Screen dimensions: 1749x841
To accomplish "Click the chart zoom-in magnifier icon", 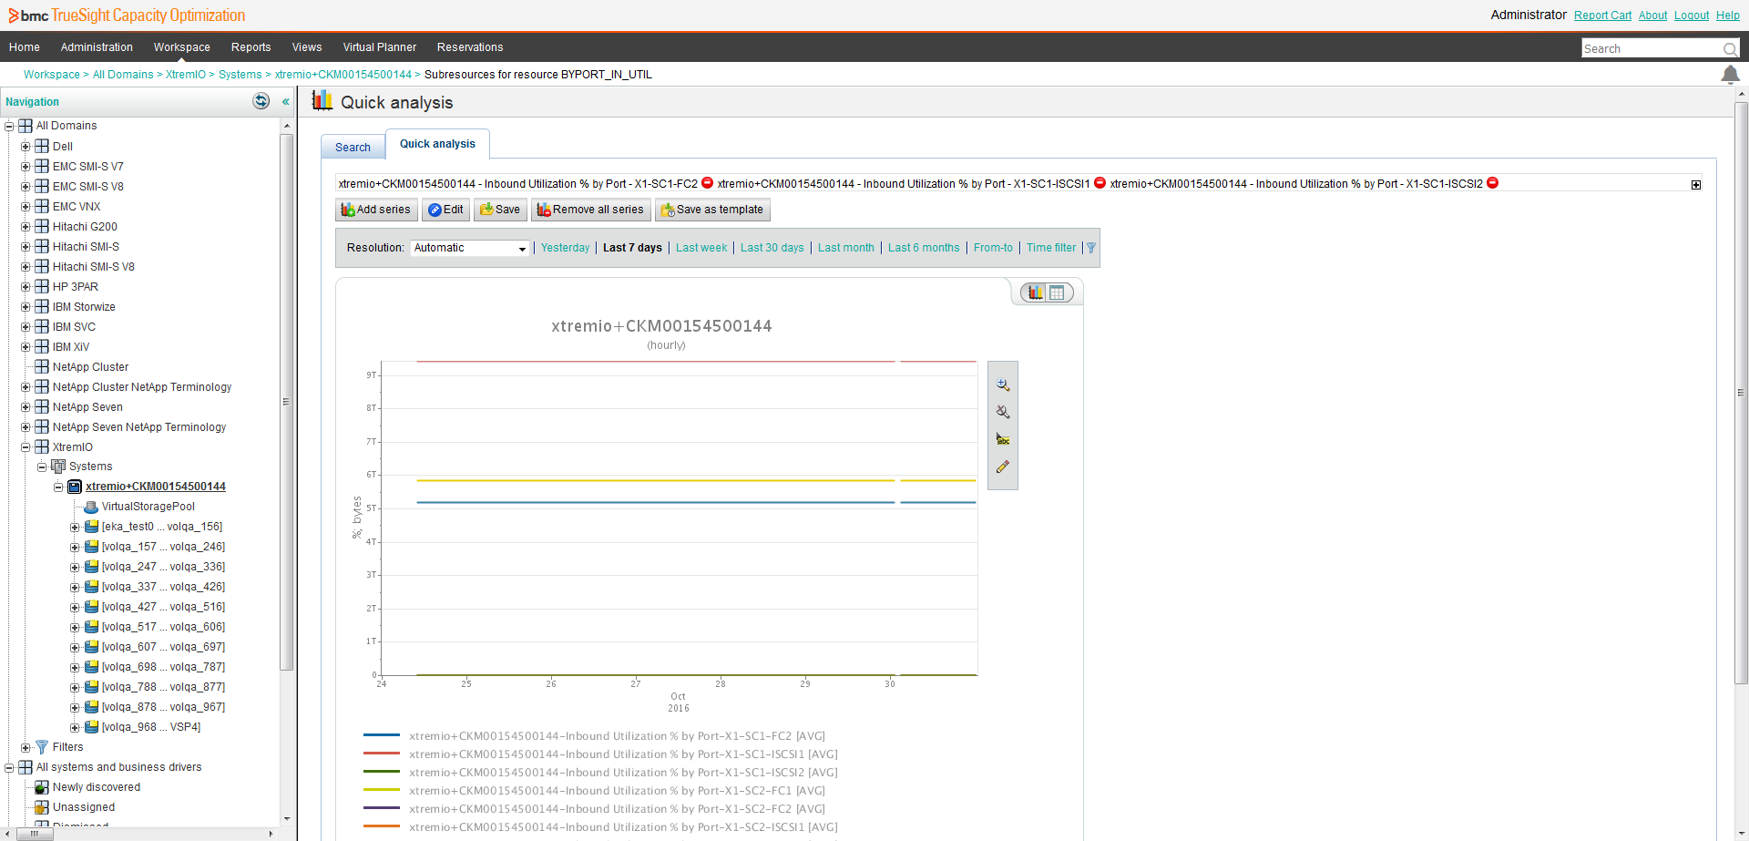I will (1003, 385).
